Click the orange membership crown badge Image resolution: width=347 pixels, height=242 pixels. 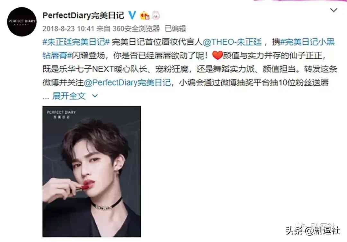[x=145, y=15]
